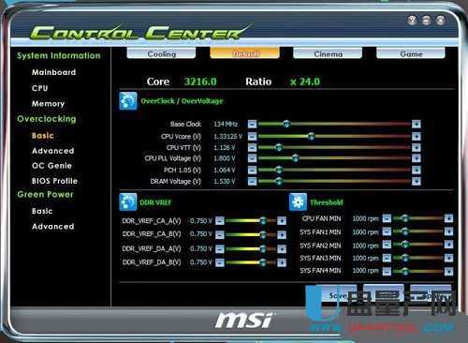Viewport: 468px width, 343px height.
Task: Open Mainboard under System Information
Action: (53, 72)
